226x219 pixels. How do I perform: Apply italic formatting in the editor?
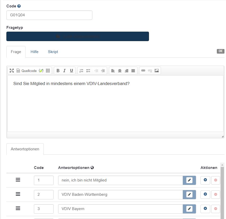[65, 71]
